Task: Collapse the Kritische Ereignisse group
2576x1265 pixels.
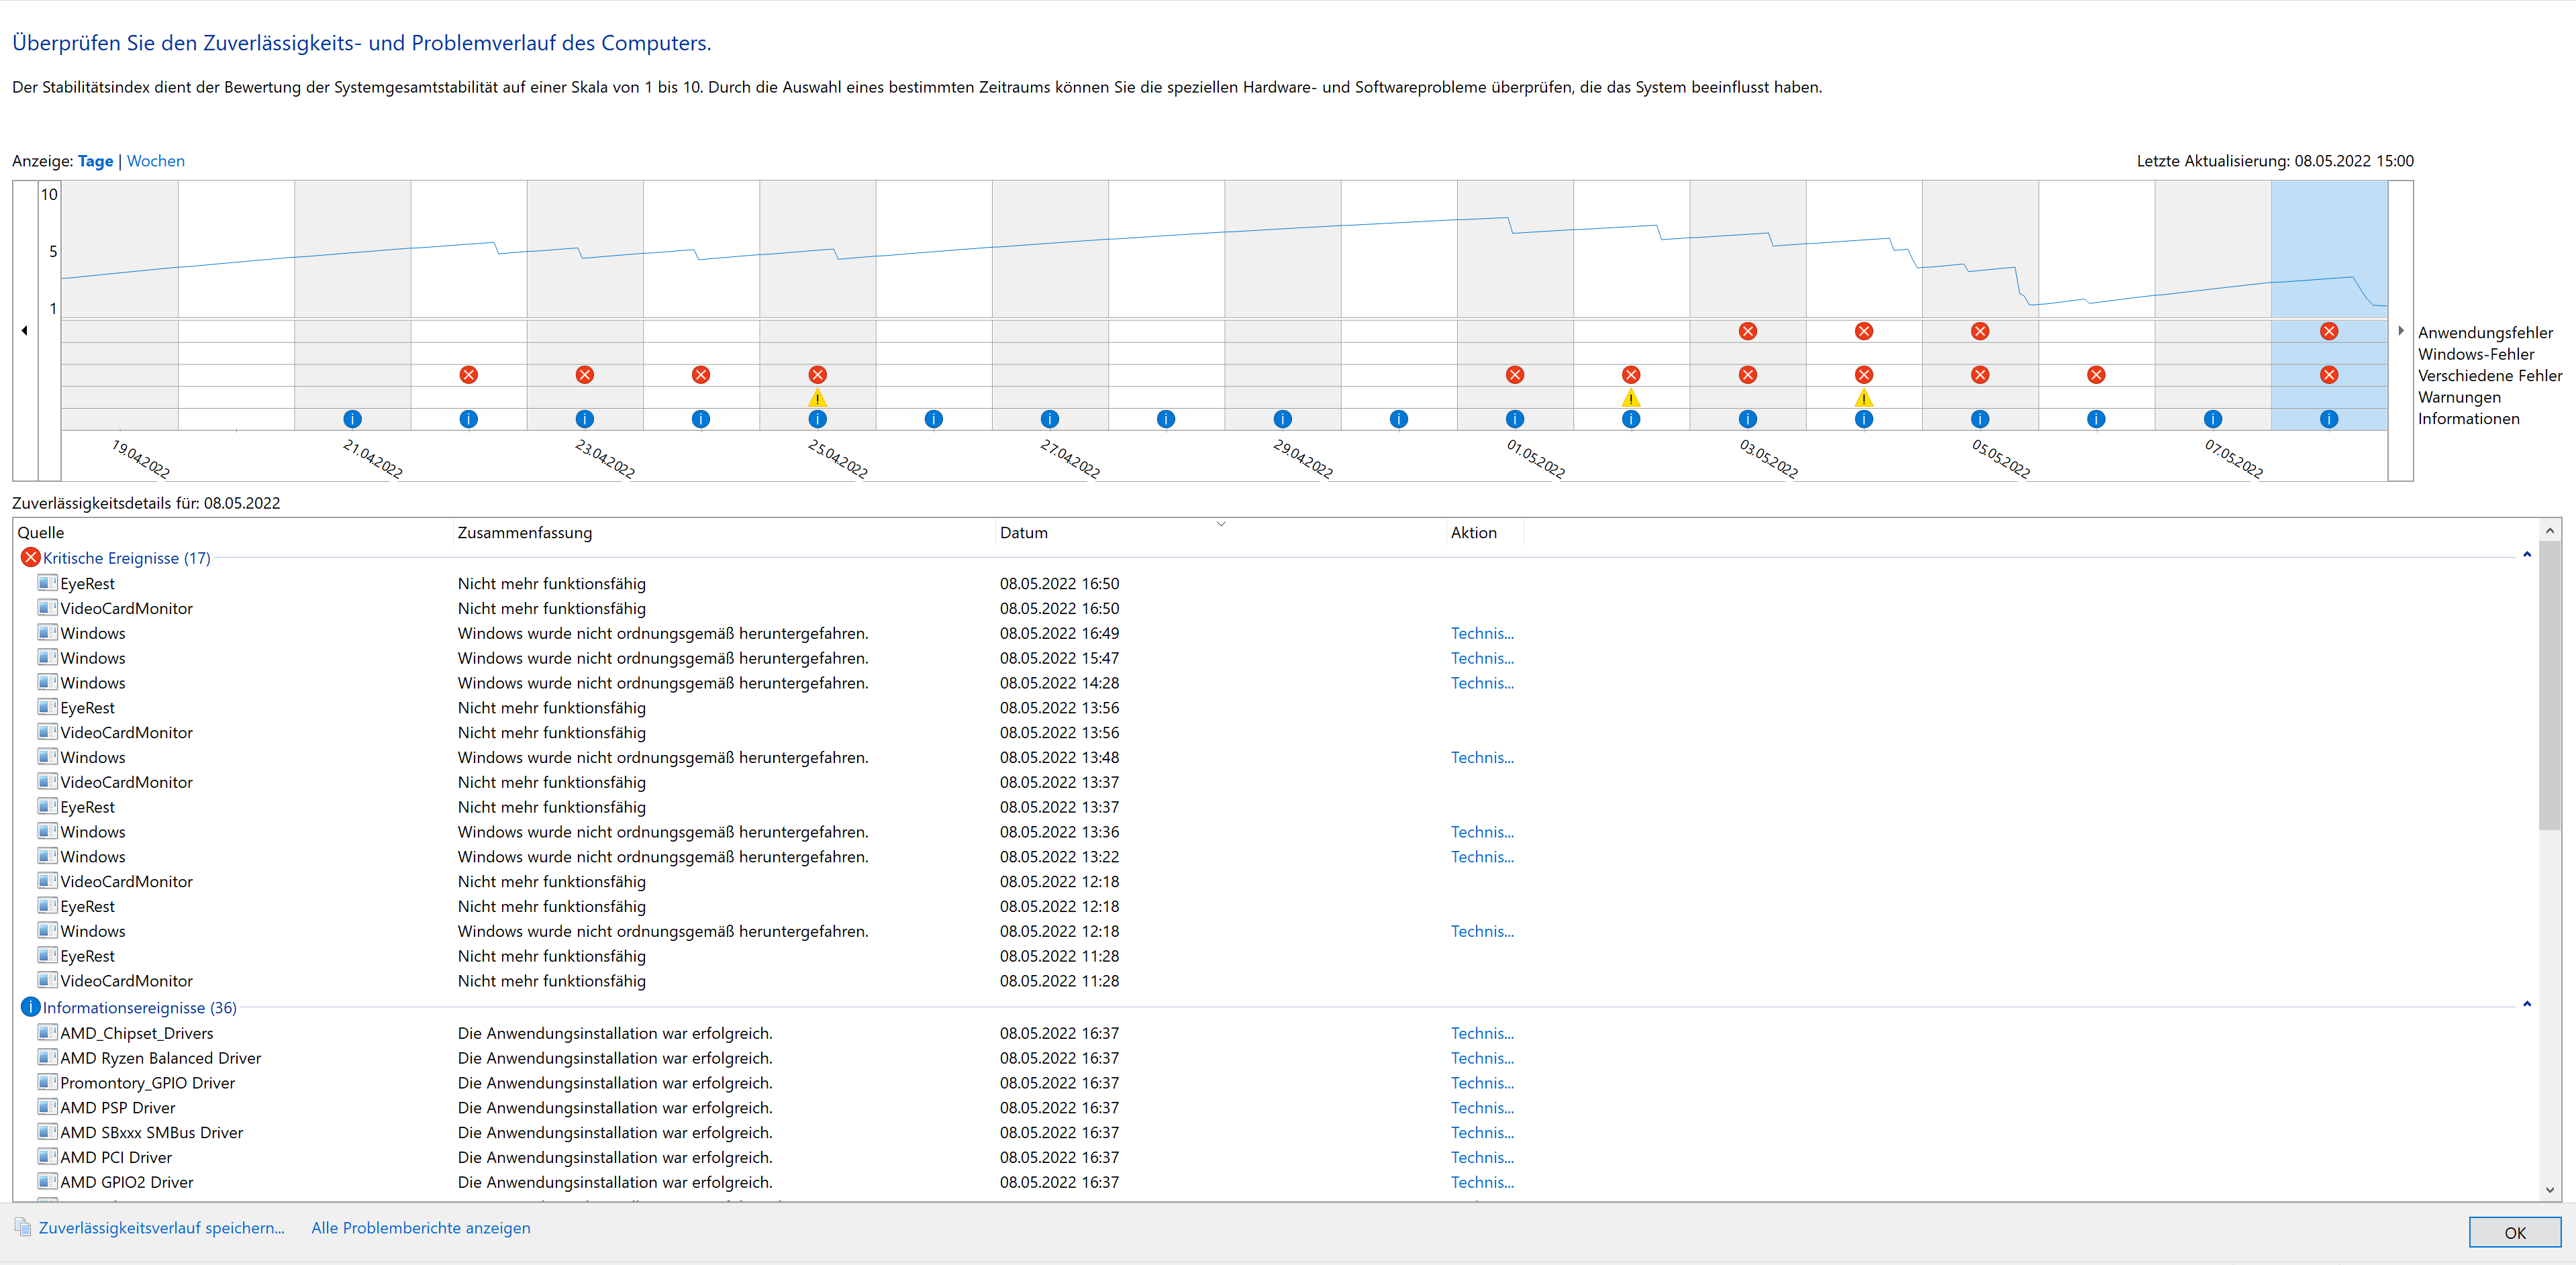Action: coord(2526,555)
